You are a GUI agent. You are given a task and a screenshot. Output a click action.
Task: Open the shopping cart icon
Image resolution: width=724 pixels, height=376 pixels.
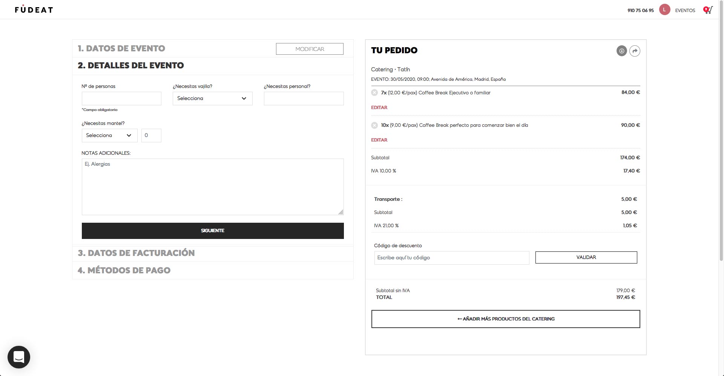(x=708, y=10)
